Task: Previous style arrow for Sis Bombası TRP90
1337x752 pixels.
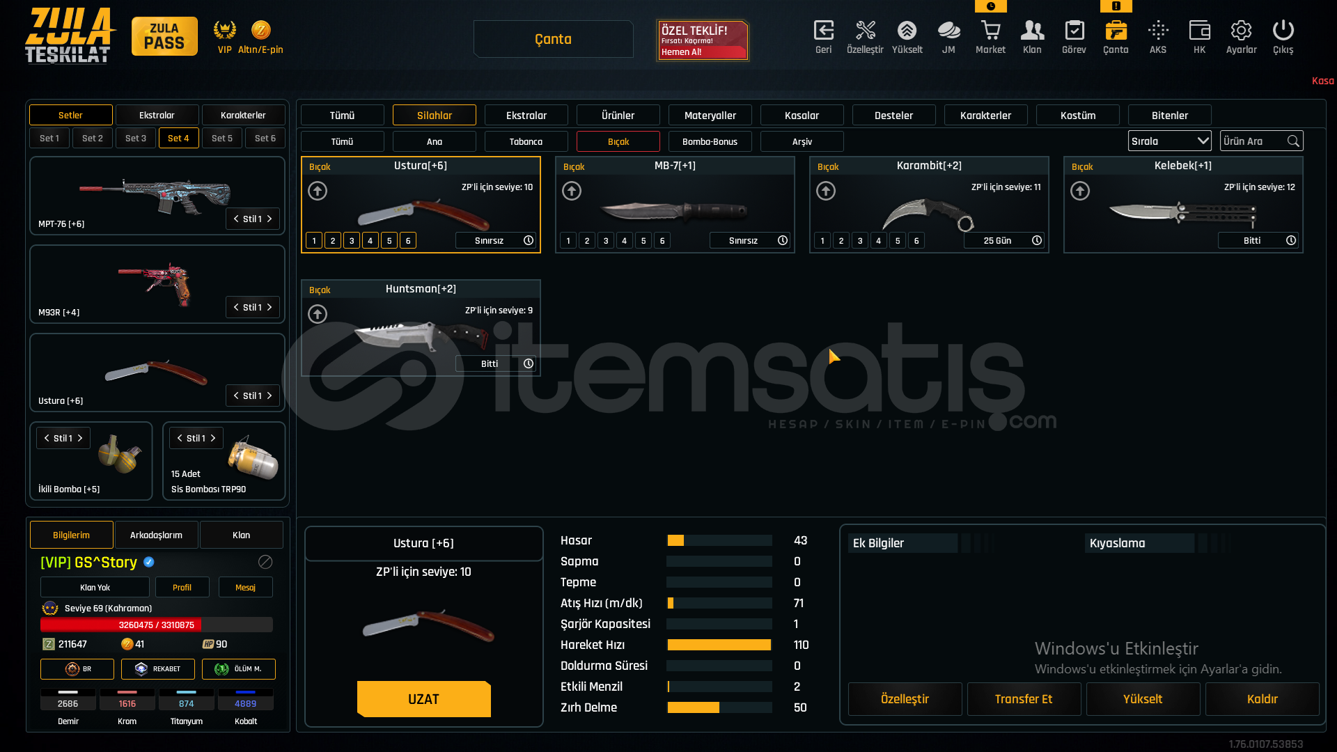Action: tap(180, 438)
